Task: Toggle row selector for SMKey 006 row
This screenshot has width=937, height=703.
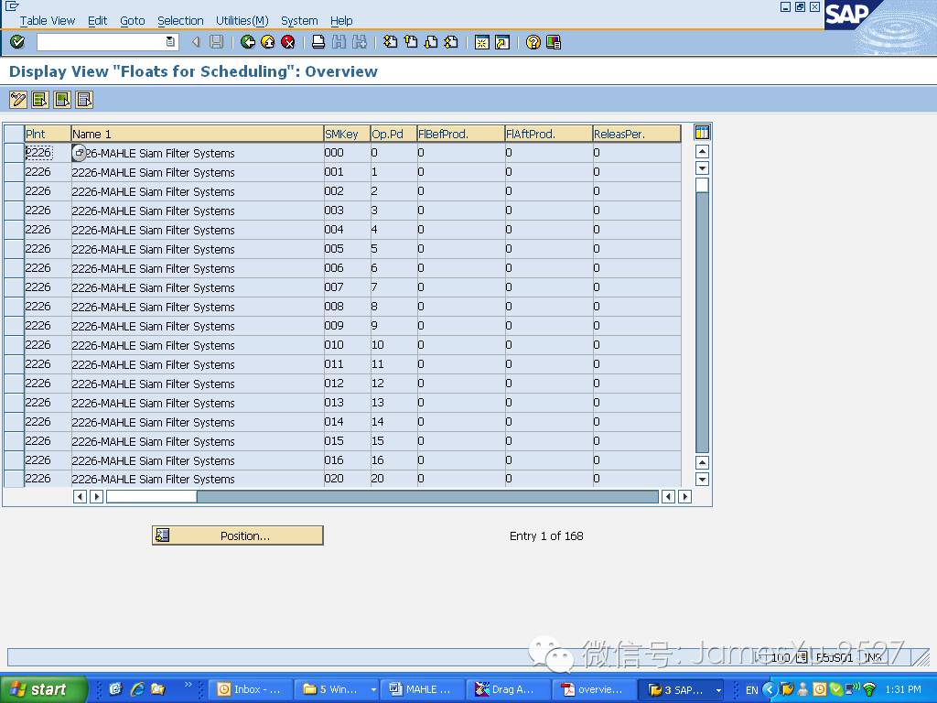Action: coord(14,268)
